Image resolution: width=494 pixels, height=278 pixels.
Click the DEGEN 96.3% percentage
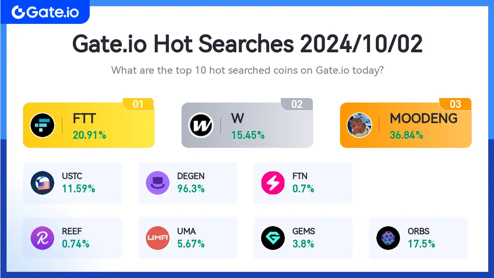[191, 189]
